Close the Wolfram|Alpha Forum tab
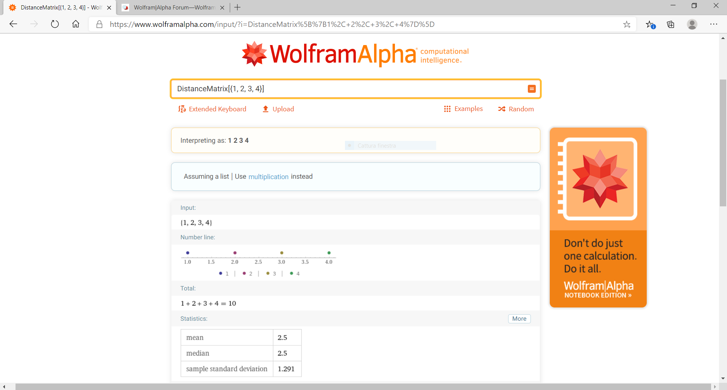Image resolution: width=727 pixels, height=390 pixels. click(x=222, y=8)
